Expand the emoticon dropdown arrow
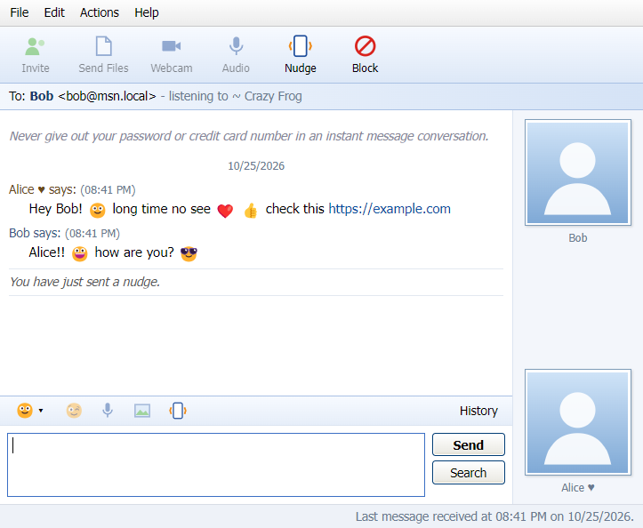 (x=41, y=411)
